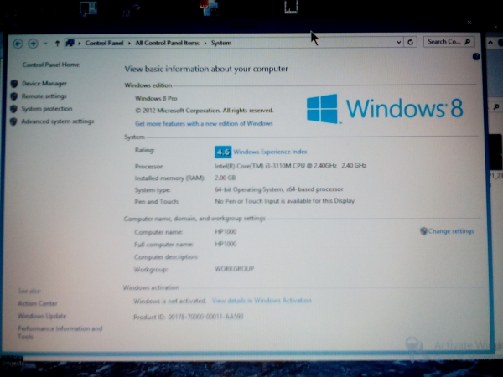Screen dimensions: 503x377
Task: Click the search magnifier icon
Action: point(468,42)
